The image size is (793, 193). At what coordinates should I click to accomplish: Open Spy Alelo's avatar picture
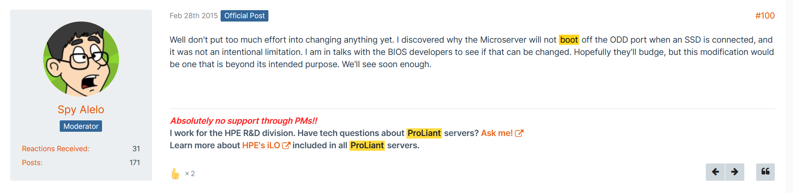click(81, 59)
